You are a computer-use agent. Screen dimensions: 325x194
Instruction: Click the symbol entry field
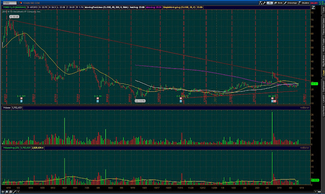pyautogui.click(x=10, y=3)
